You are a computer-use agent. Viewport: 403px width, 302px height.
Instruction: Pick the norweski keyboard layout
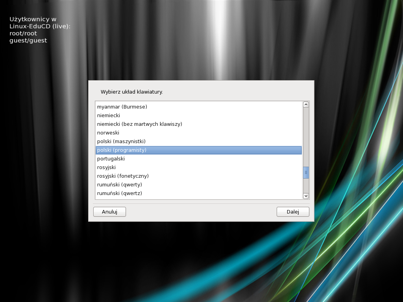(199, 133)
